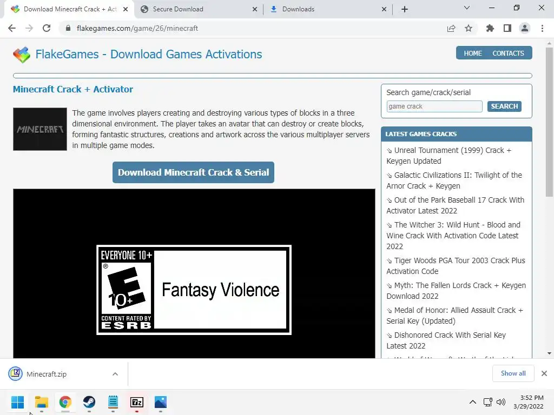The width and height of the screenshot is (554, 415).
Task: Go back using the browser back arrow
Action: tap(12, 28)
